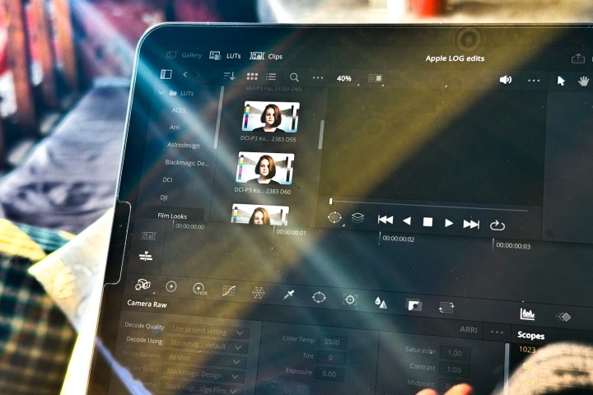The image size is (593, 395).
Task: Open the Power Window palette
Action: coord(319,297)
